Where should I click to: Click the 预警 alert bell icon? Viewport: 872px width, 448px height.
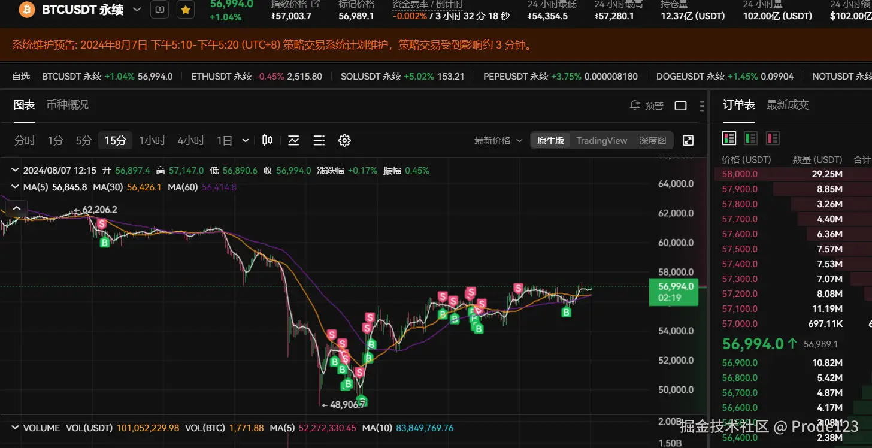635,105
